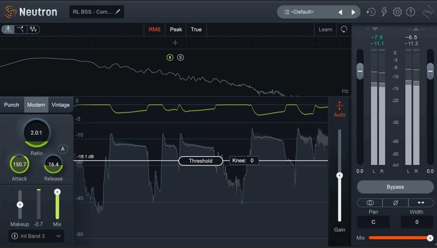Viewport: 437px width, 248px height.
Task: Select the sloped filter mode icon
Action: point(21,29)
